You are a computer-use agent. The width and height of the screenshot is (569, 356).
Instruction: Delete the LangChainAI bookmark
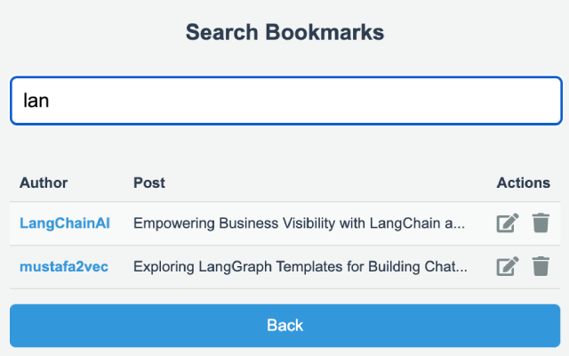pyautogui.click(x=541, y=223)
